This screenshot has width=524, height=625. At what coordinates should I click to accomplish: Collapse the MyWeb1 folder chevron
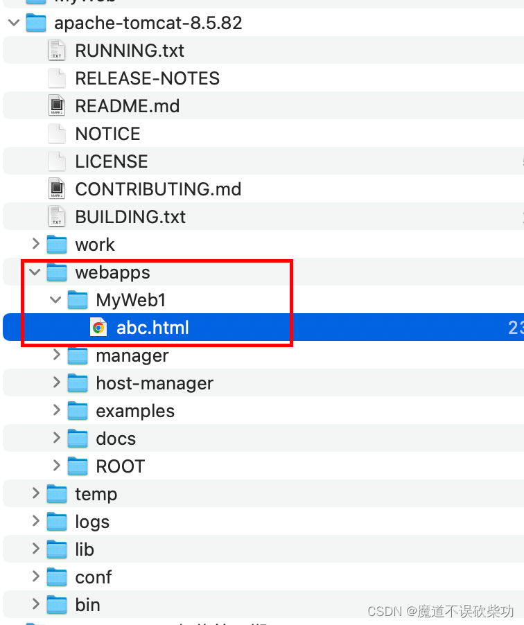pyautogui.click(x=55, y=300)
